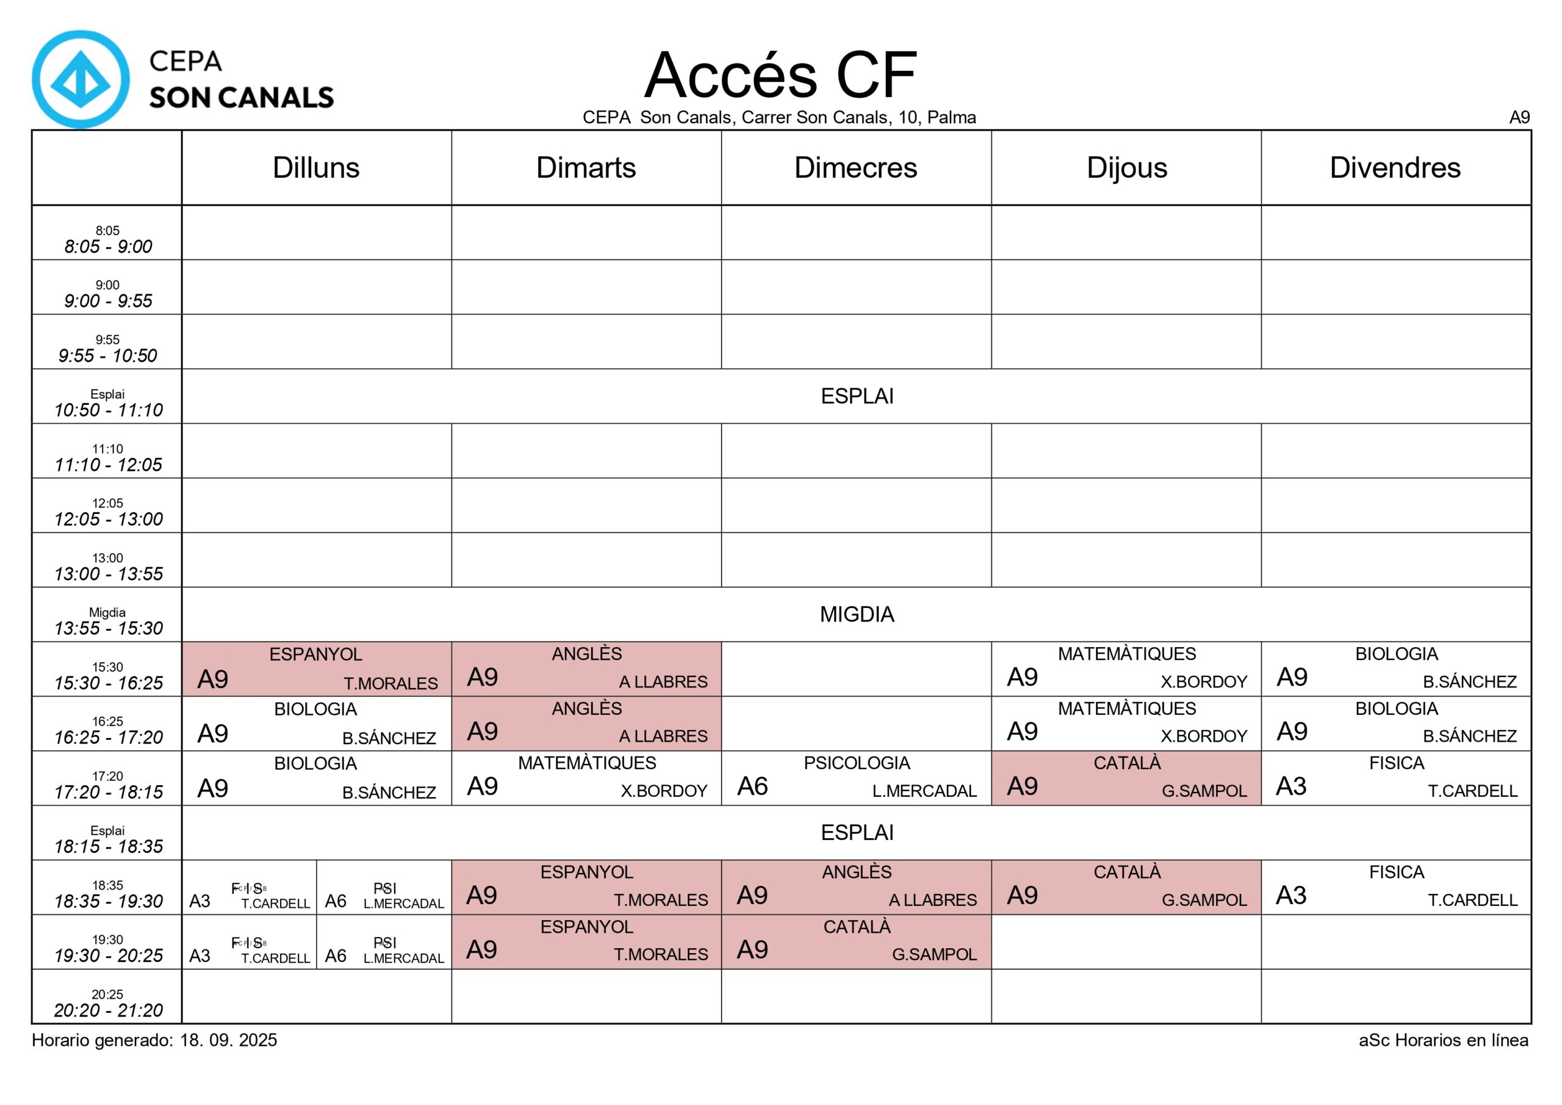
Task: Click the MIGDIA break row banner
Action: pyautogui.click(x=857, y=614)
